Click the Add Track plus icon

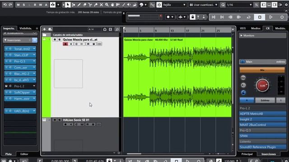pyautogui.click(x=44, y=29)
